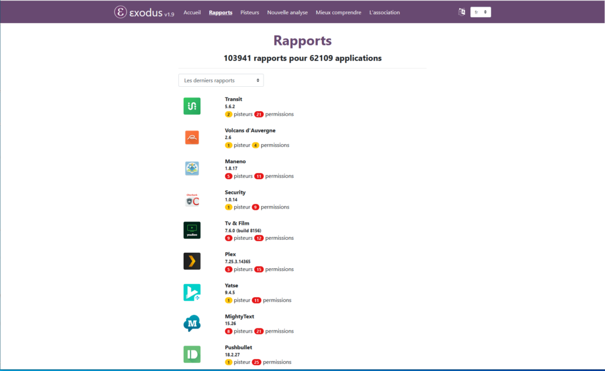The width and height of the screenshot is (605, 371).
Task: Open the Transit app icon
Action: point(192,106)
